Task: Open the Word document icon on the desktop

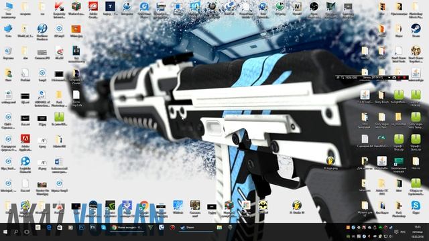Action: [59, 161]
